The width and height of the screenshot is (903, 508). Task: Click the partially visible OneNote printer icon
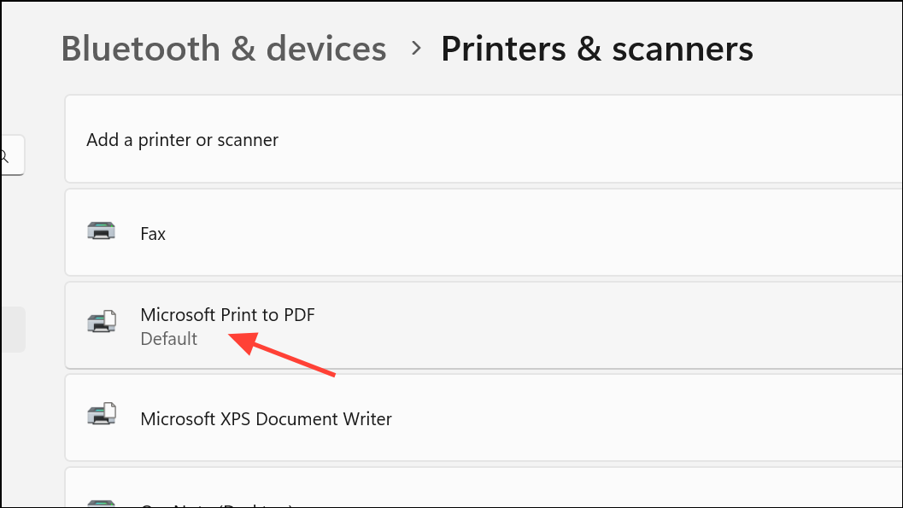[x=102, y=503]
